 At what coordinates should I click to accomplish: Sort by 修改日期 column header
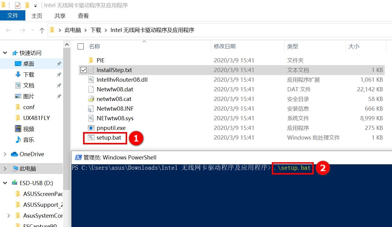[x=225, y=46]
